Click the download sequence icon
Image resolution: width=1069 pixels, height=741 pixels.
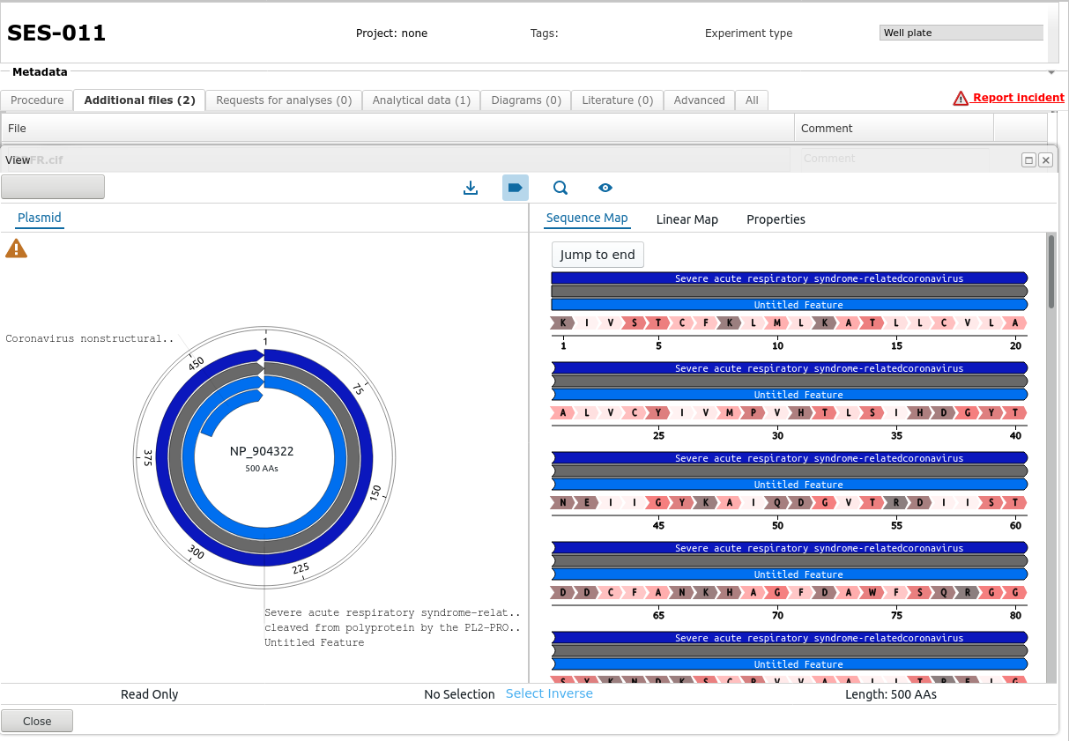coord(471,188)
